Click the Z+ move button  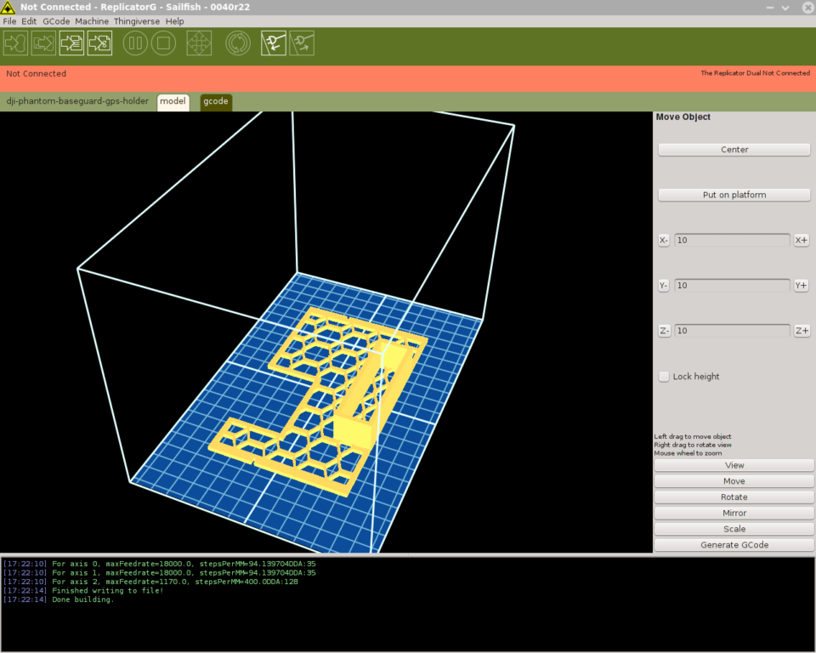click(x=802, y=331)
